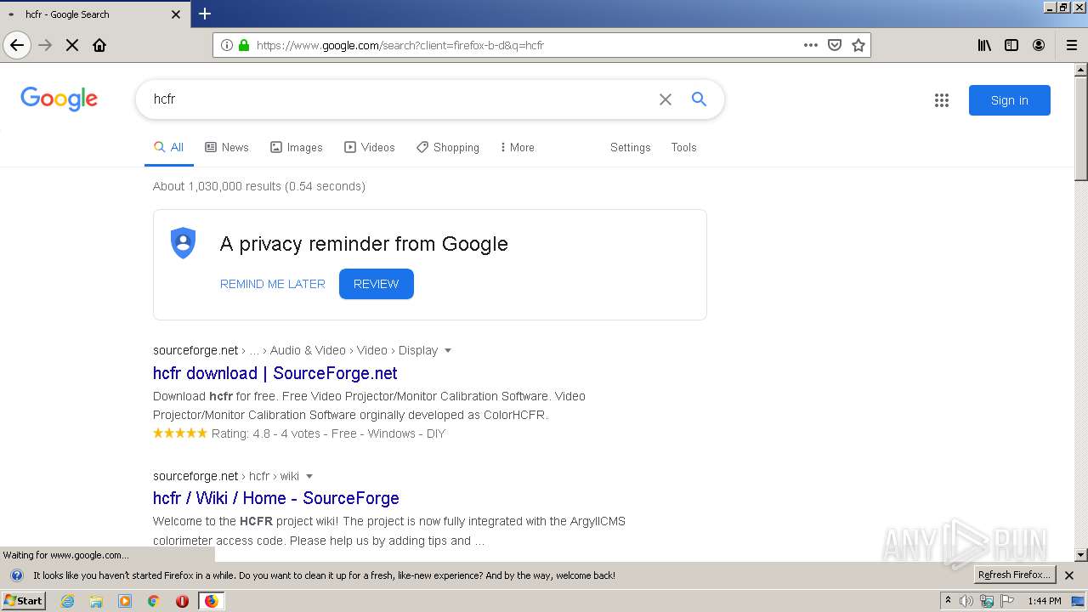Open search Tools options

click(683, 147)
